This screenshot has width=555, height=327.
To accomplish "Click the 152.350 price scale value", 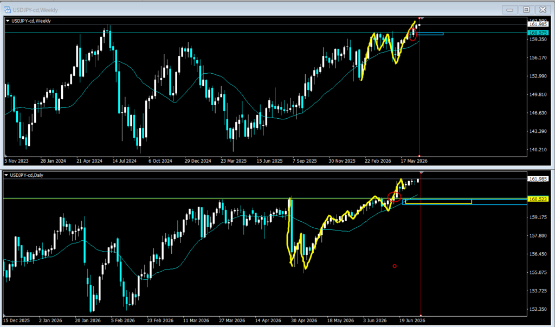I will (538, 309).
